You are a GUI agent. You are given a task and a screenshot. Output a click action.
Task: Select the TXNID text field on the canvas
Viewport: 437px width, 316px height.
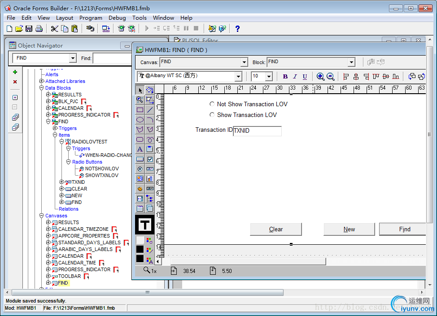point(257,130)
